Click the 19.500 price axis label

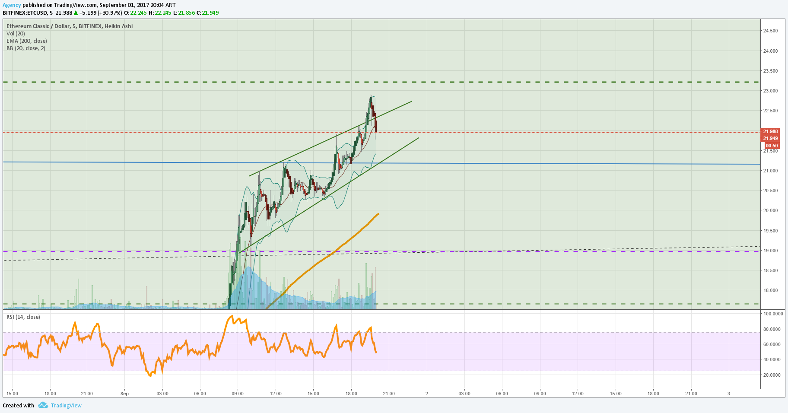[770, 231]
